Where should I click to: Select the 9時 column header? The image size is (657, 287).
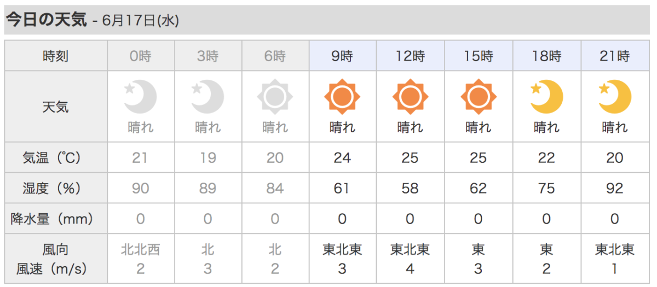pyautogui.click(x=342, y=56)
